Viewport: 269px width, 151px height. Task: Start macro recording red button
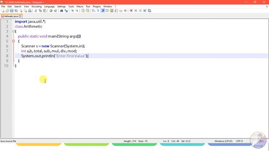[x=131, y=11]
